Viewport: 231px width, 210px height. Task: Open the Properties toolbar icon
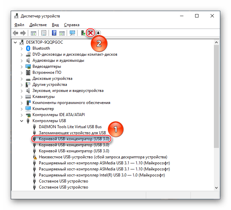[x=44, y=33]
